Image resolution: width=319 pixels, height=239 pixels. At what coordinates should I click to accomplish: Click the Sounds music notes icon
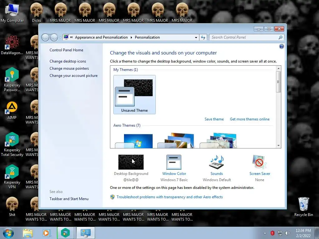pyautogui.click(x=217, y=162)
